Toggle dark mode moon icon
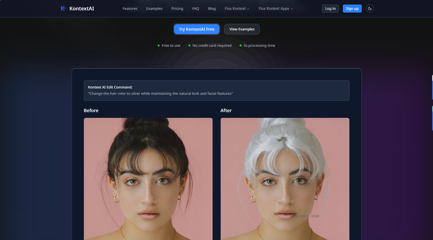This screenshot has width=433, height=240. [x=370, y=9]
